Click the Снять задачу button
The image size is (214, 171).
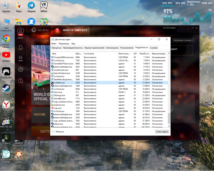click(162, 132)
